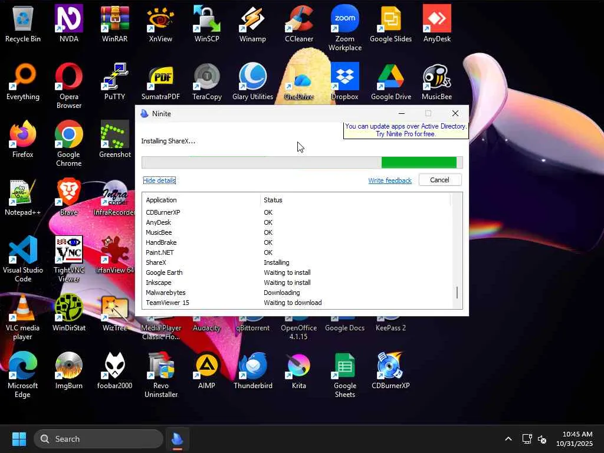Select the PuTTY desktop shortcut
Viewport: 604px width, 453px height.
[115, 81]
